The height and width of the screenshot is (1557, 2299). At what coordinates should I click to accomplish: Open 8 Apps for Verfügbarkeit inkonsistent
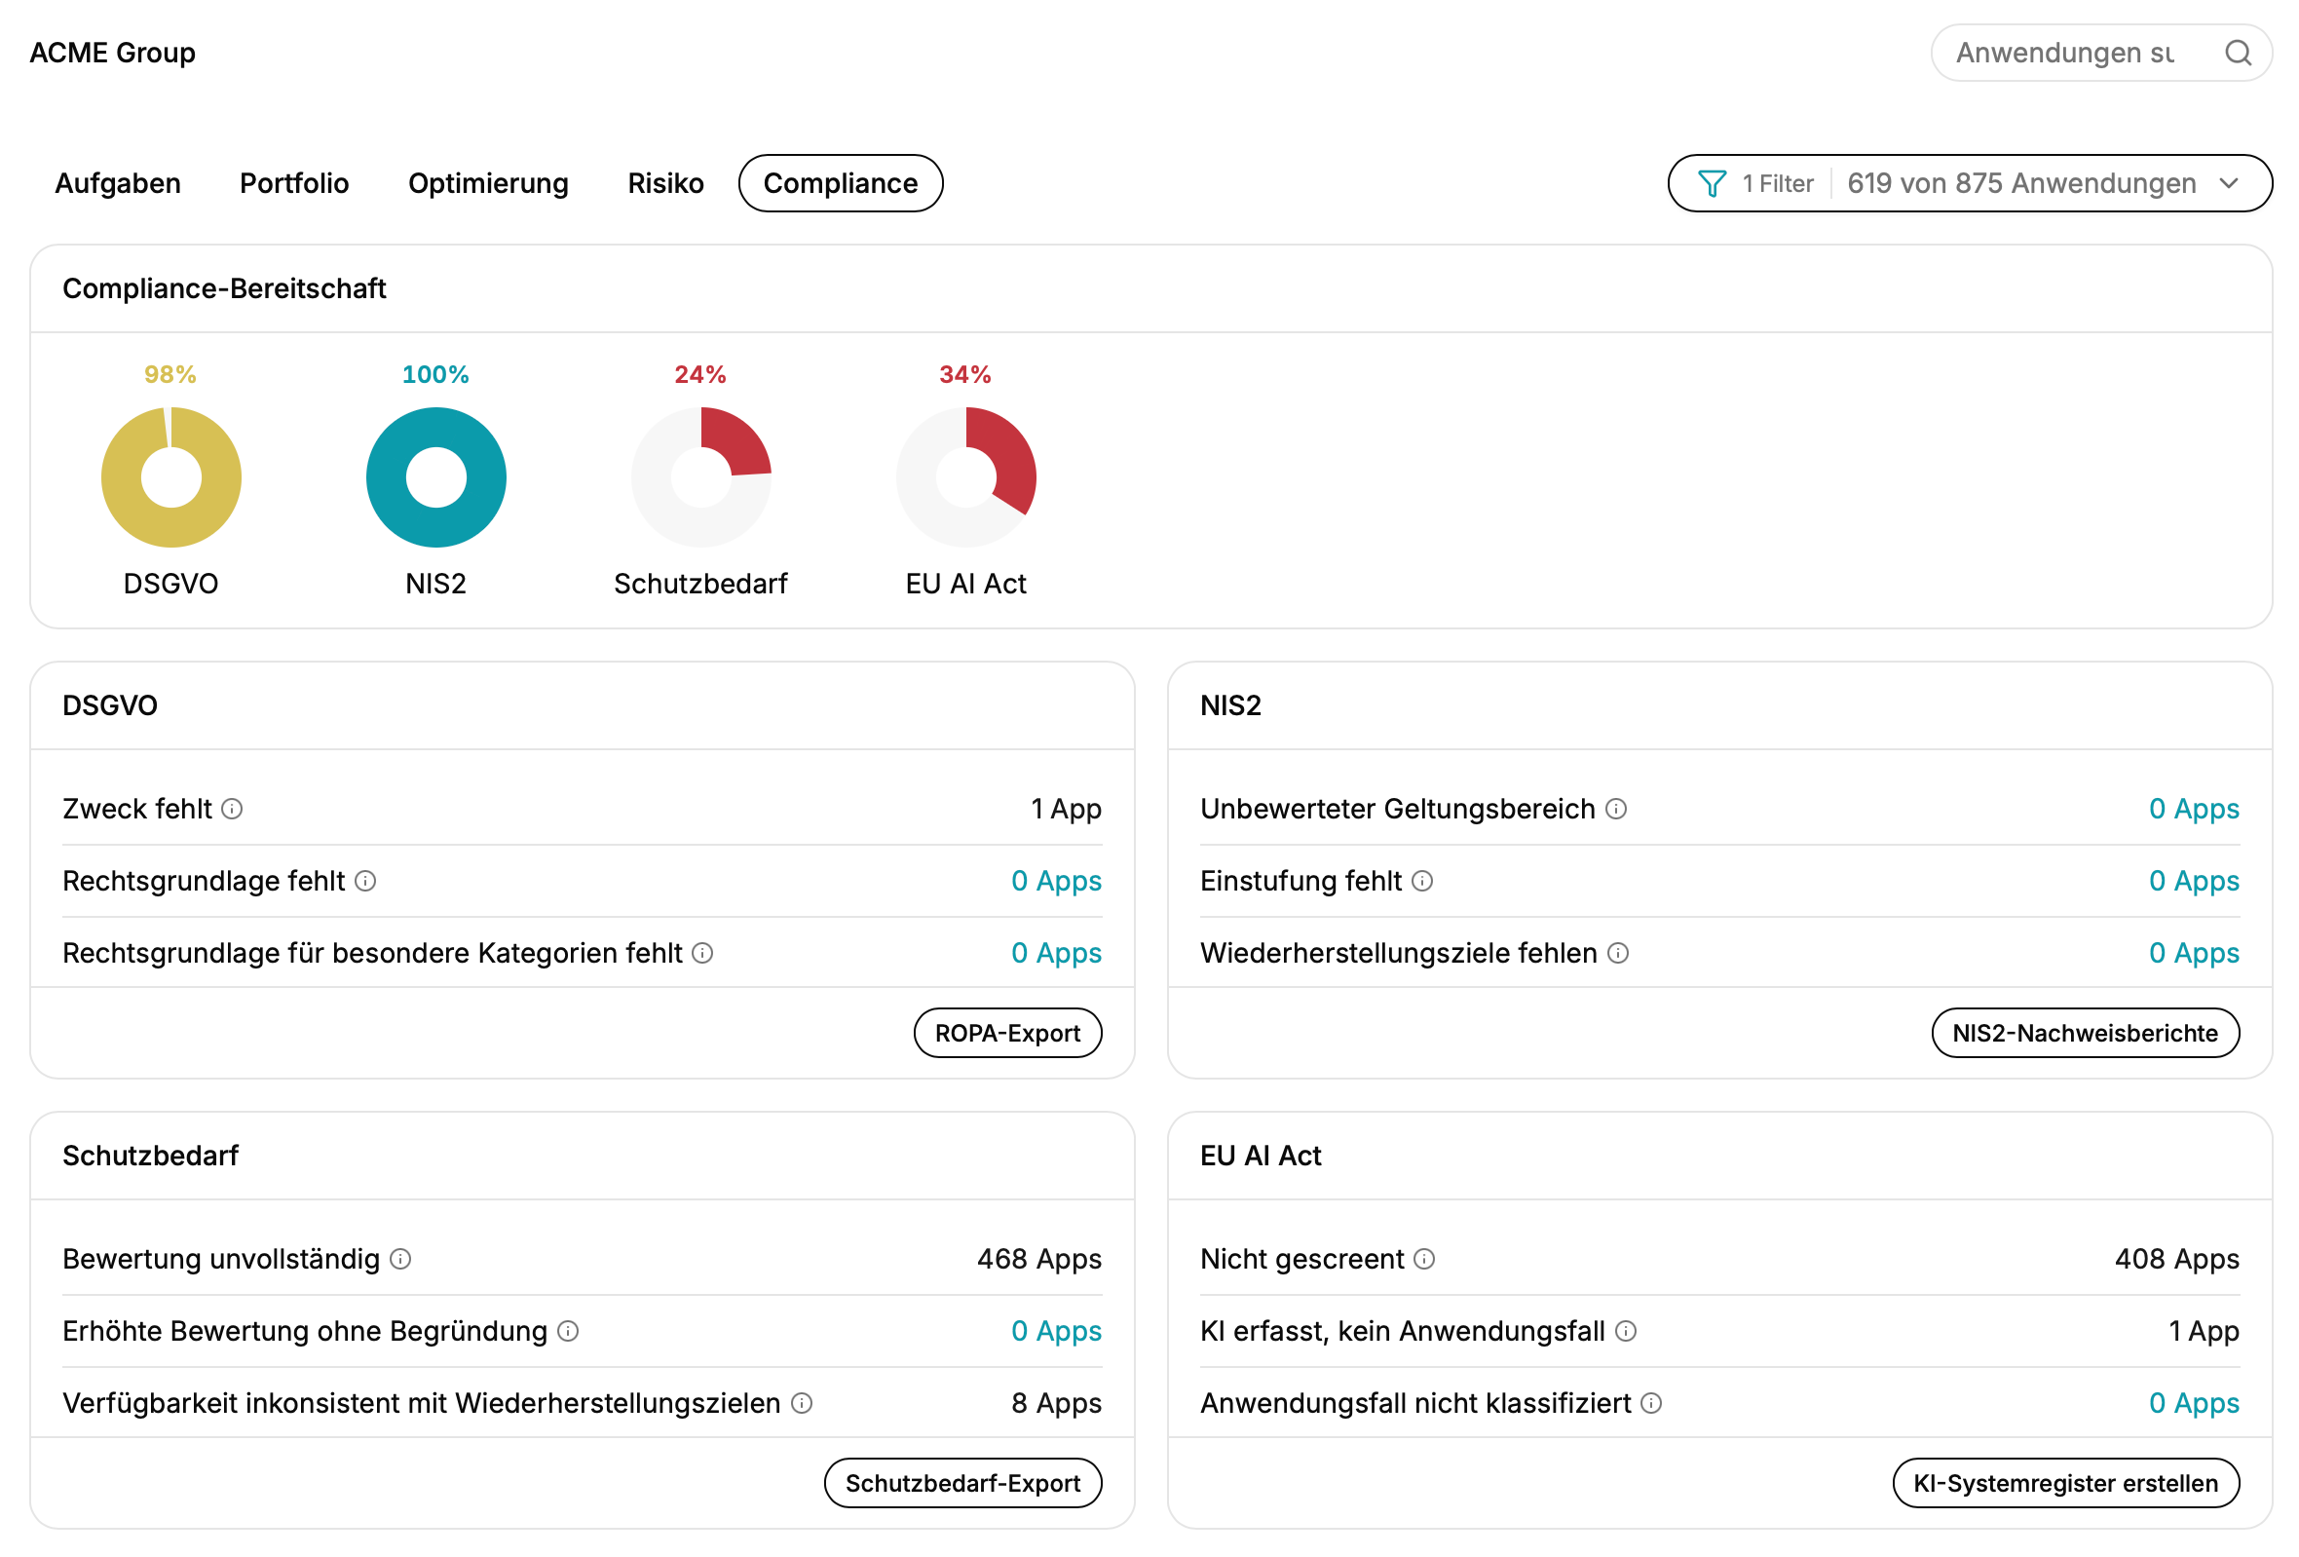click(x=1056, y=1403)
